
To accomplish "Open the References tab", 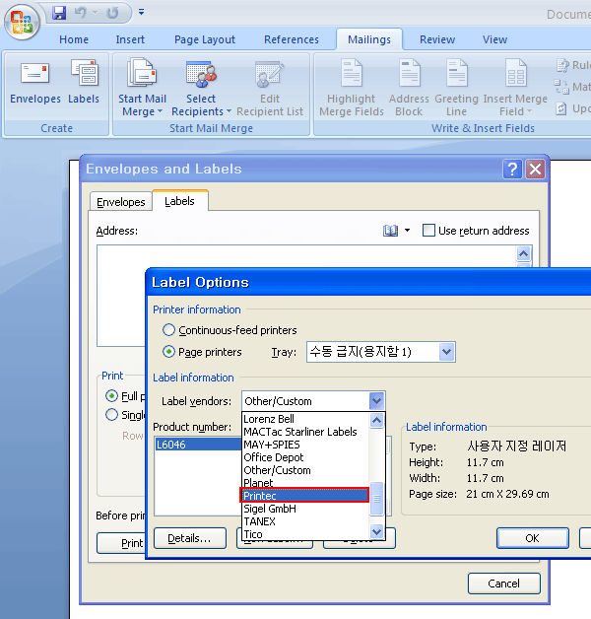I will (x=292, y=39).
